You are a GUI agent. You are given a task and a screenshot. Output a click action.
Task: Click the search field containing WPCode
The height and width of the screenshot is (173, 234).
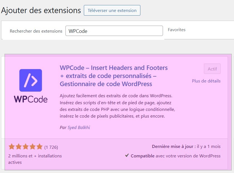[x=114, y=31]
